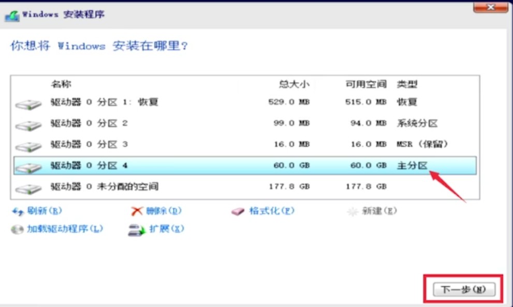
Task: Click drive icon for 驱动器 0 分区 3
Action: 28,147
